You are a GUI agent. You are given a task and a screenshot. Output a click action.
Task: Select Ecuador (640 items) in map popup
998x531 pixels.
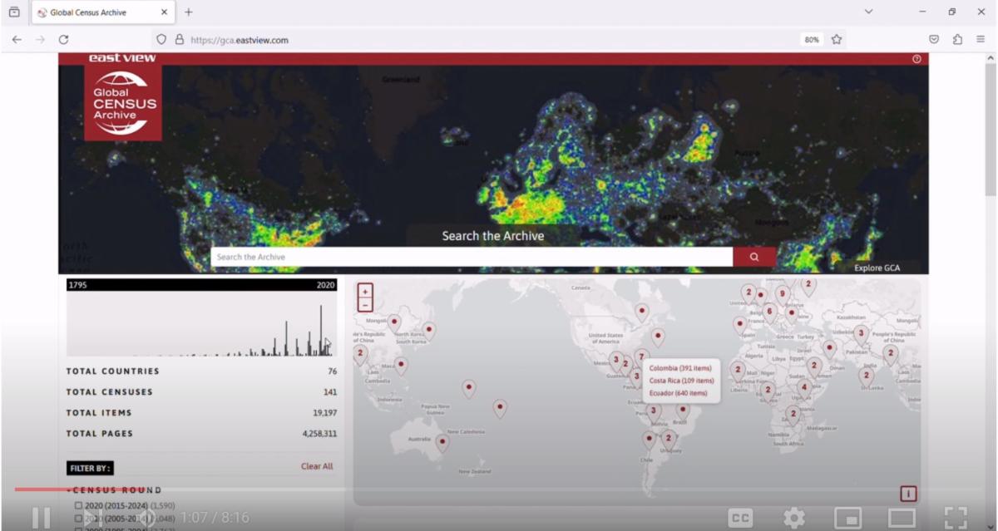pos(678,393)
